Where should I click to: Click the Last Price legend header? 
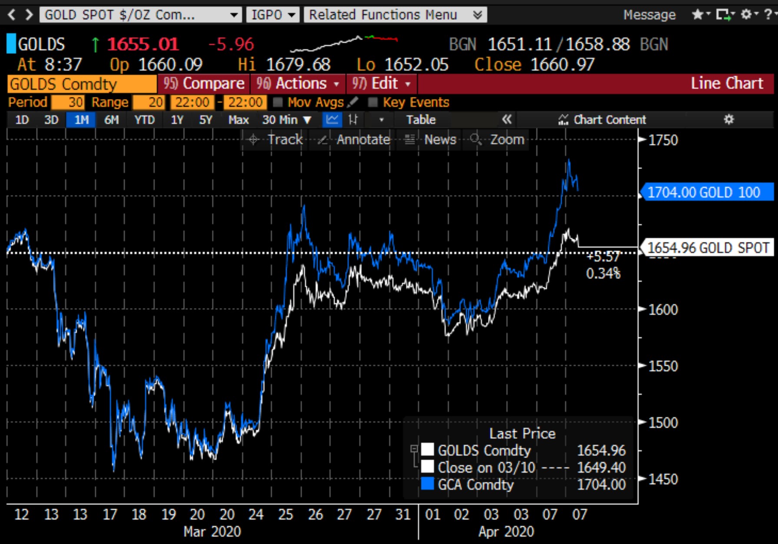pos(522,433)
